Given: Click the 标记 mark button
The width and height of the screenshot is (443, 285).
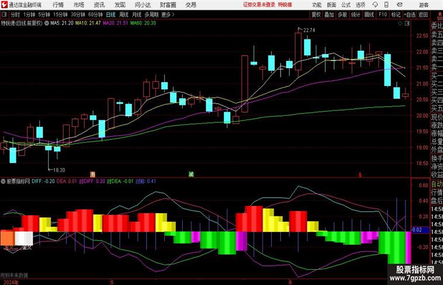Looking at the screenshot, I should (x=396, y=15).
